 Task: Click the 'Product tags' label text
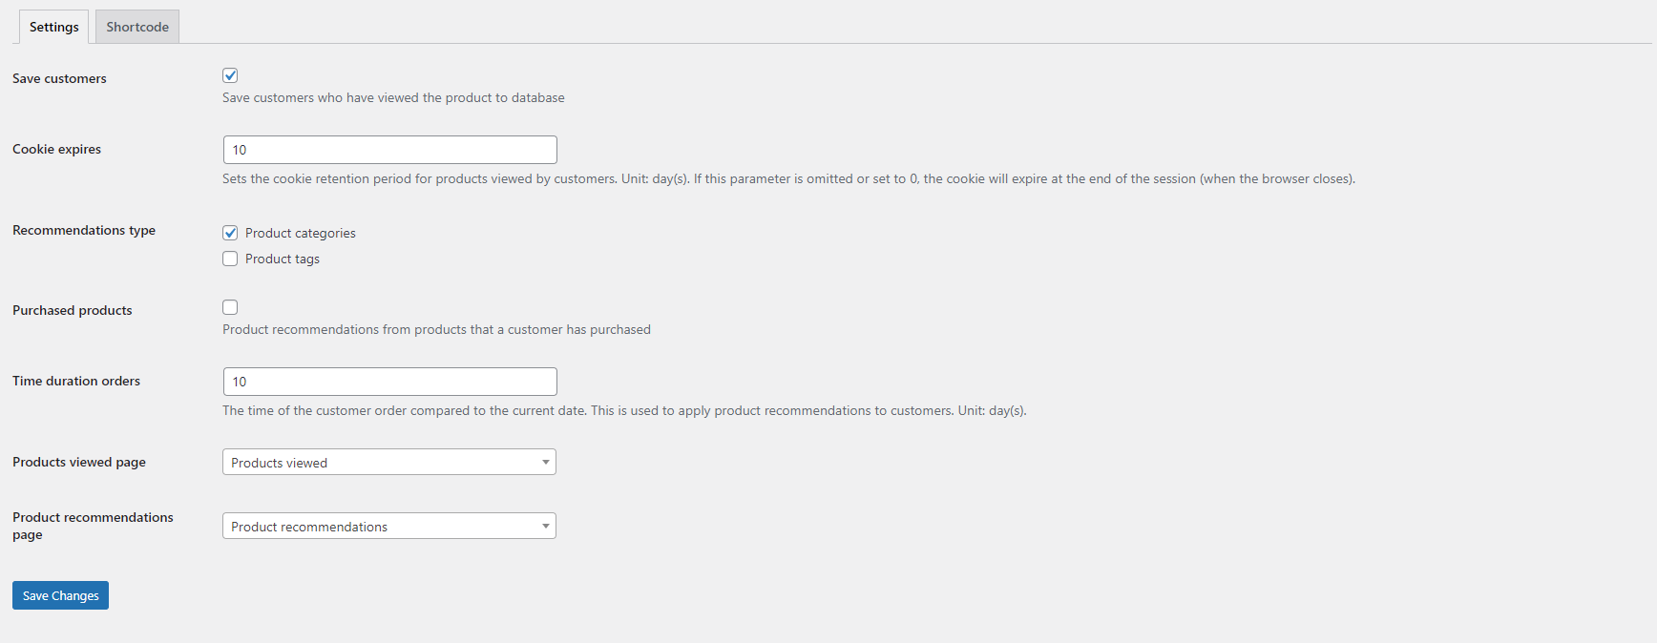283,259
